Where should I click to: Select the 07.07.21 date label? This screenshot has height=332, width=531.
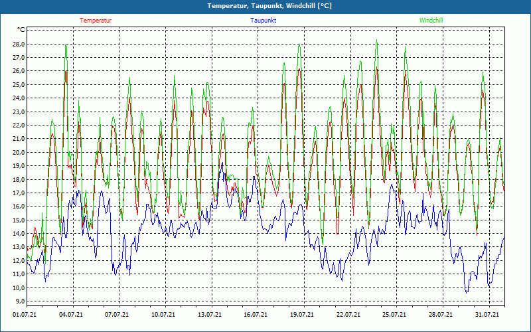click(117, 315)
